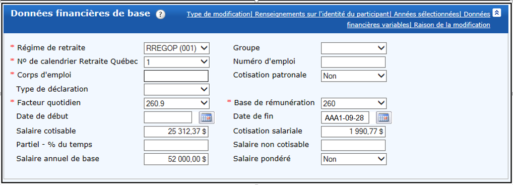Screen dimensions: 513x185
Task: Open Données financières variables link
Action: [x=378, y=25]
